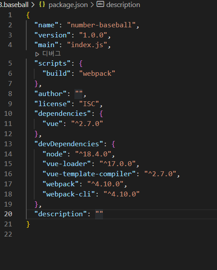The width and height of the screenshot is (217, 270).
Task: Click the "^18.4.0" node version value
Action: (x=93, y=154)
